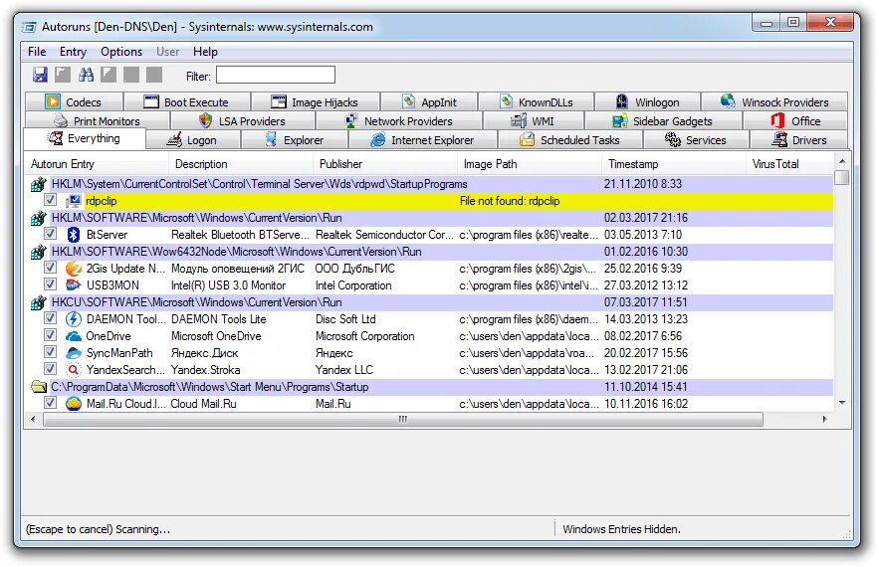Click the 2Gis Update entry icon

[74, 269]
